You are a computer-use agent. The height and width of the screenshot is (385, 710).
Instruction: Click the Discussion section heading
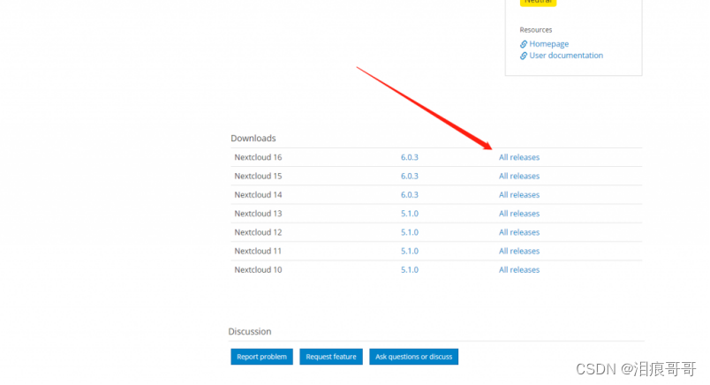250,331
